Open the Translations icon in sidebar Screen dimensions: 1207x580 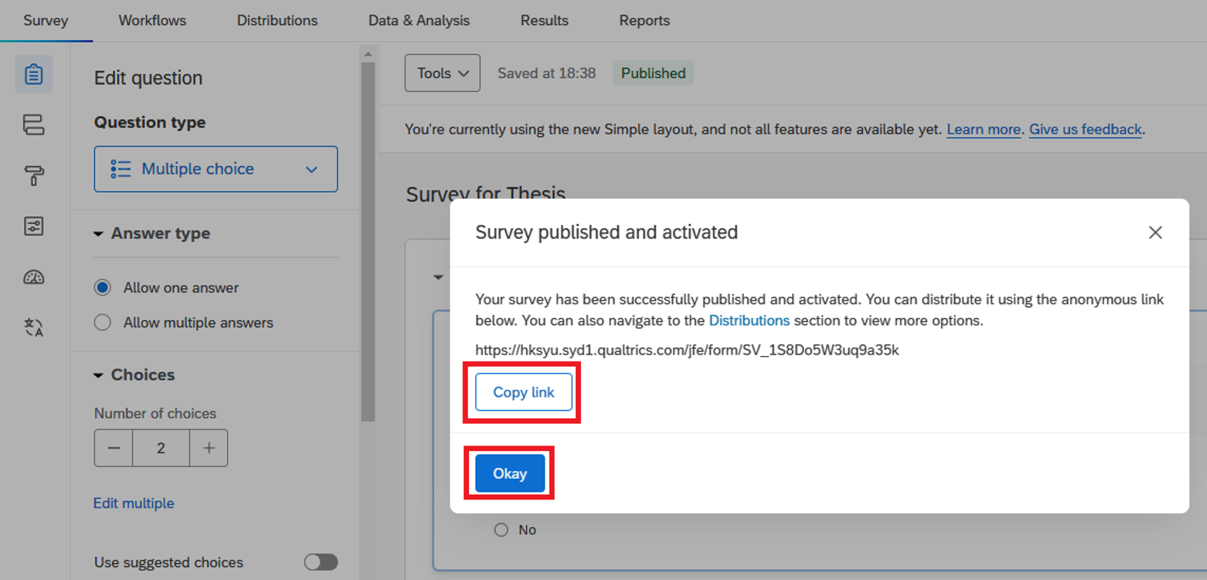[x=34, y=327]
